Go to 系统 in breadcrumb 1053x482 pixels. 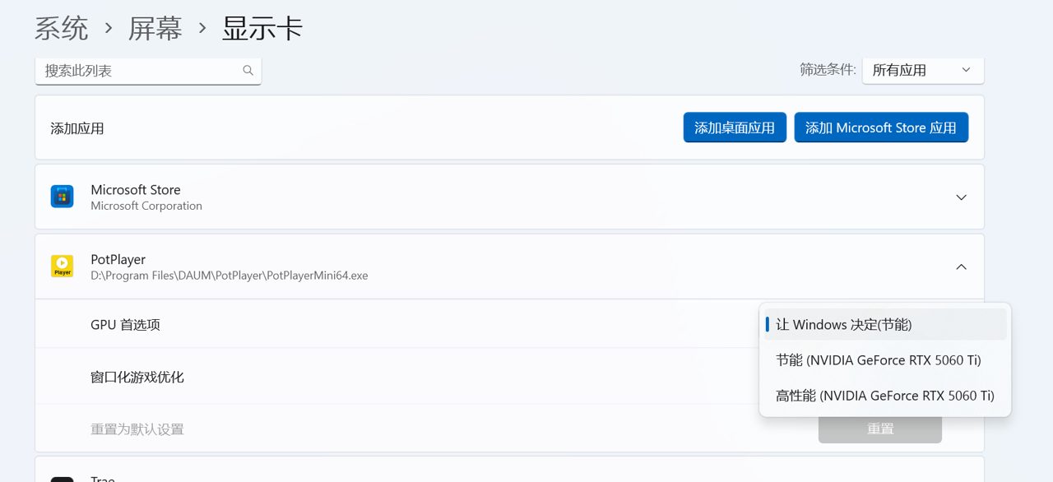click(61, 29)
